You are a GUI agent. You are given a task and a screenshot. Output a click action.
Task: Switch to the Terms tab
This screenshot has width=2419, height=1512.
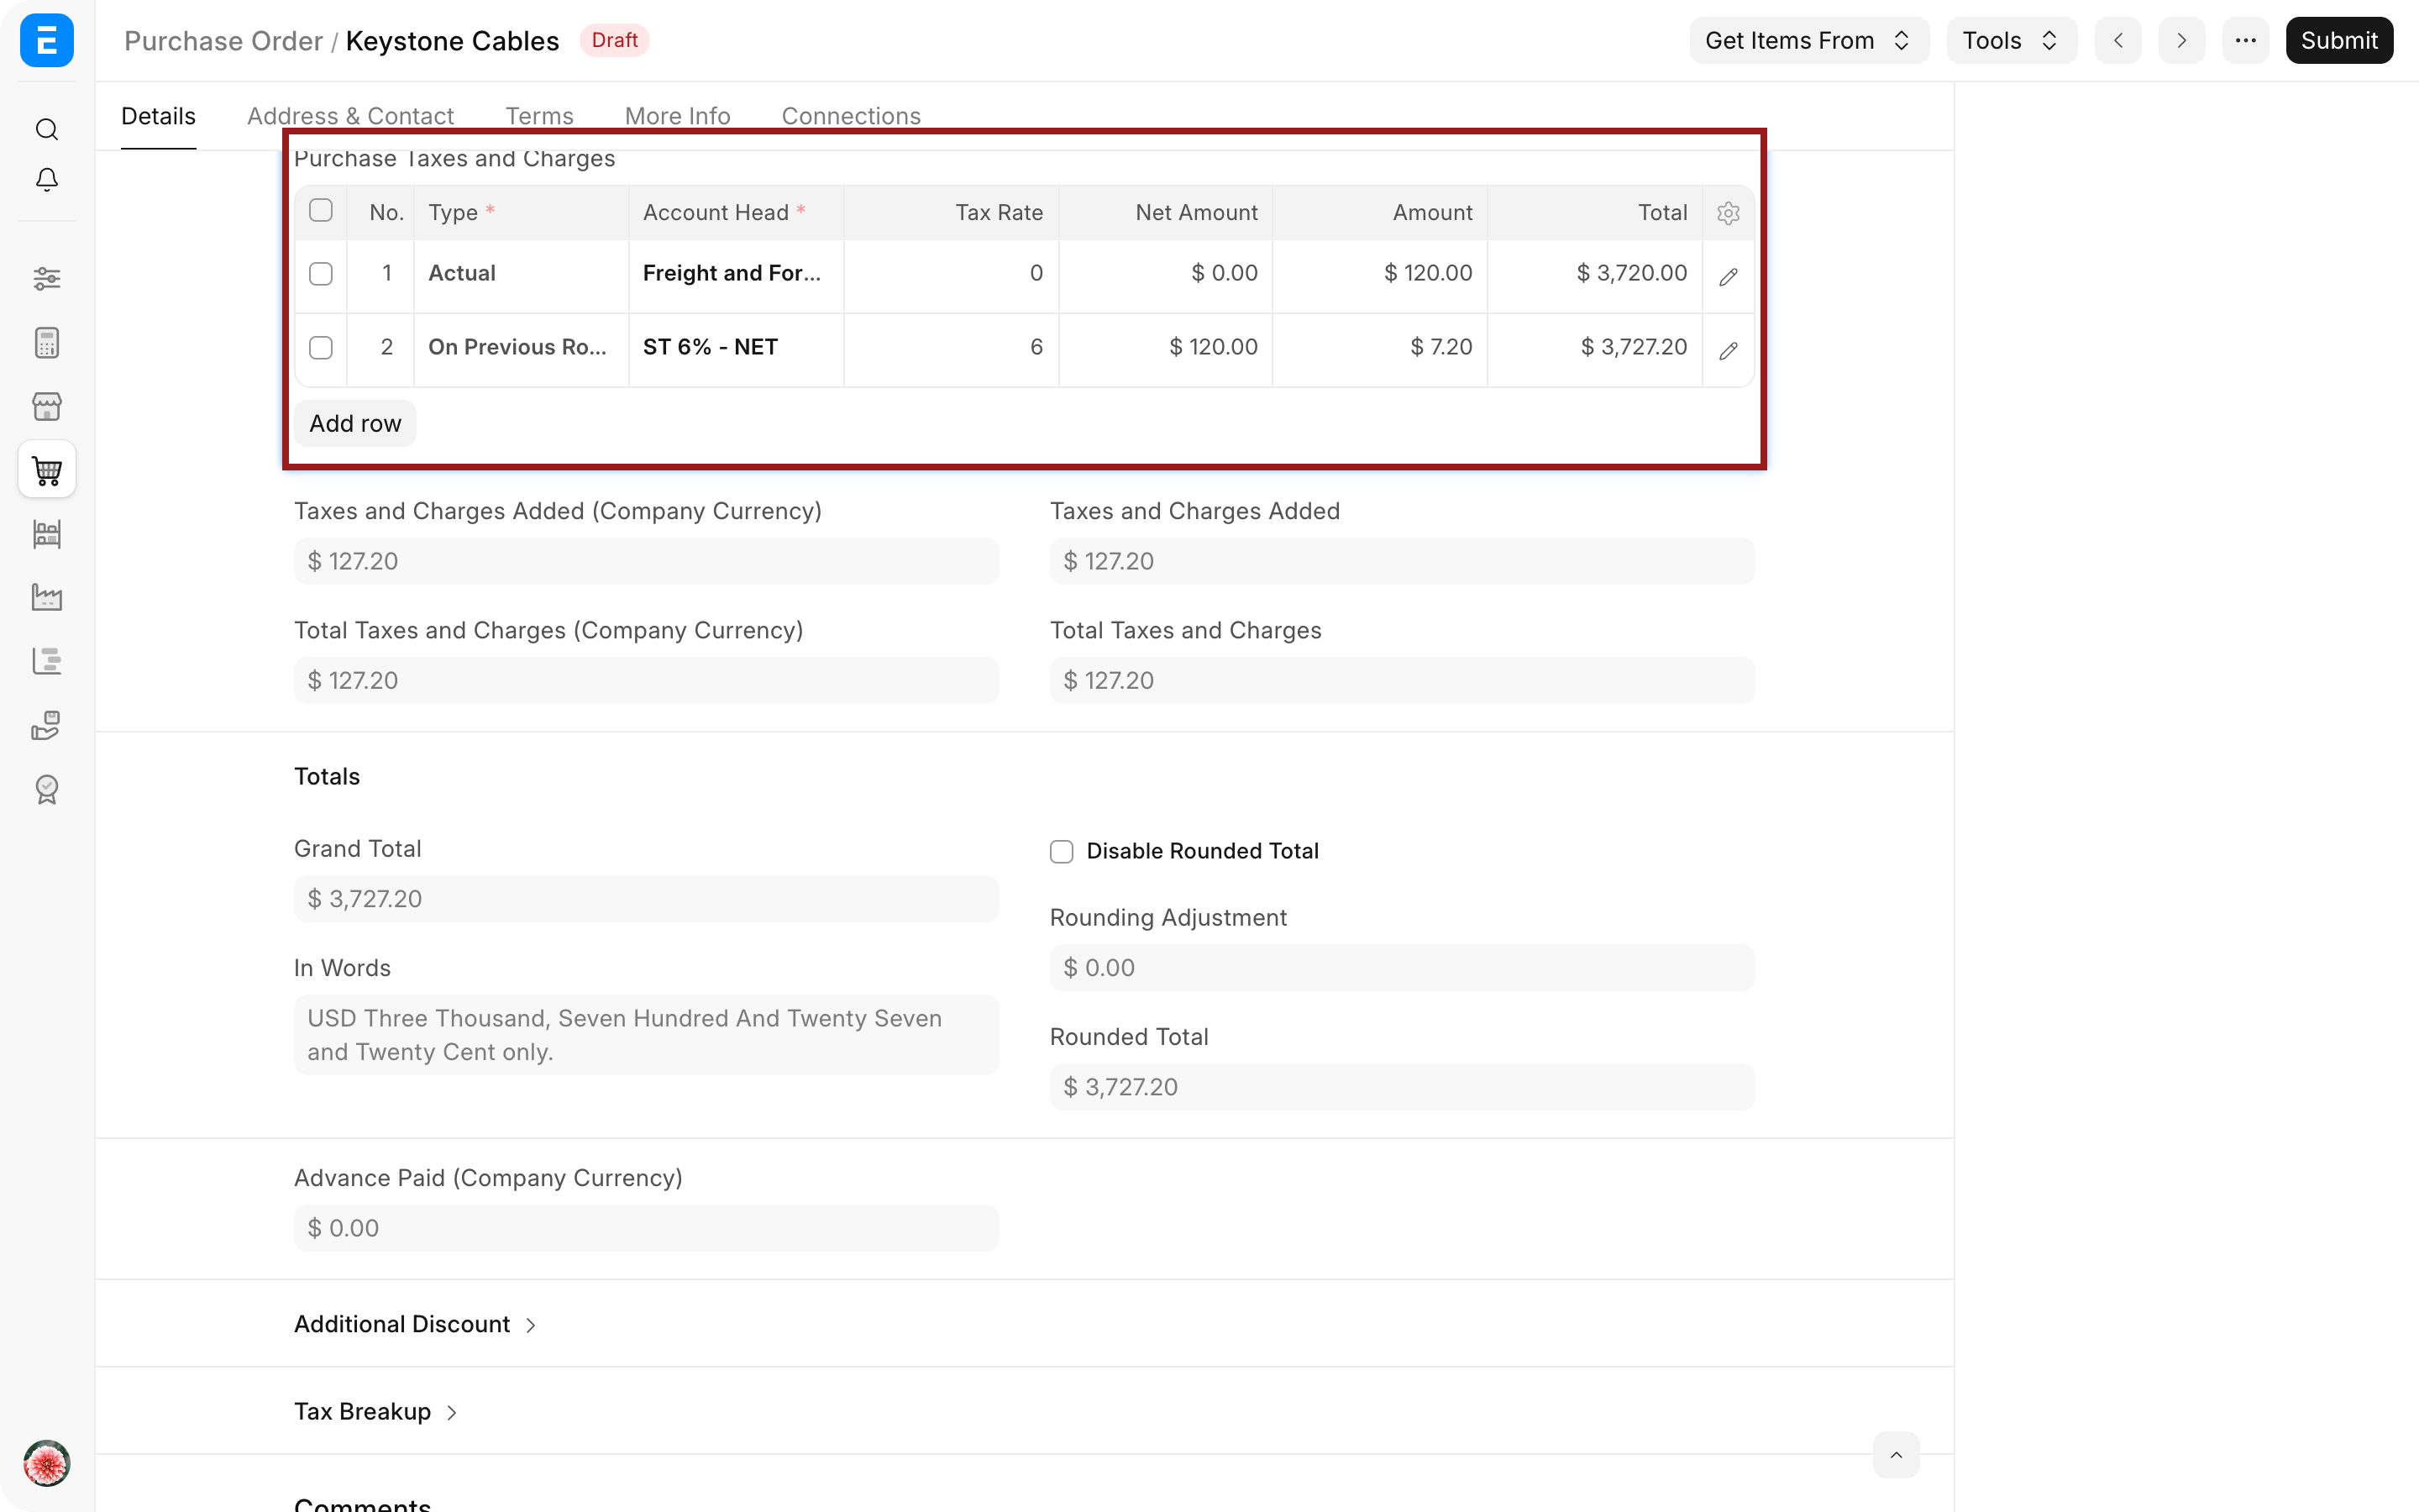[540, 116]
